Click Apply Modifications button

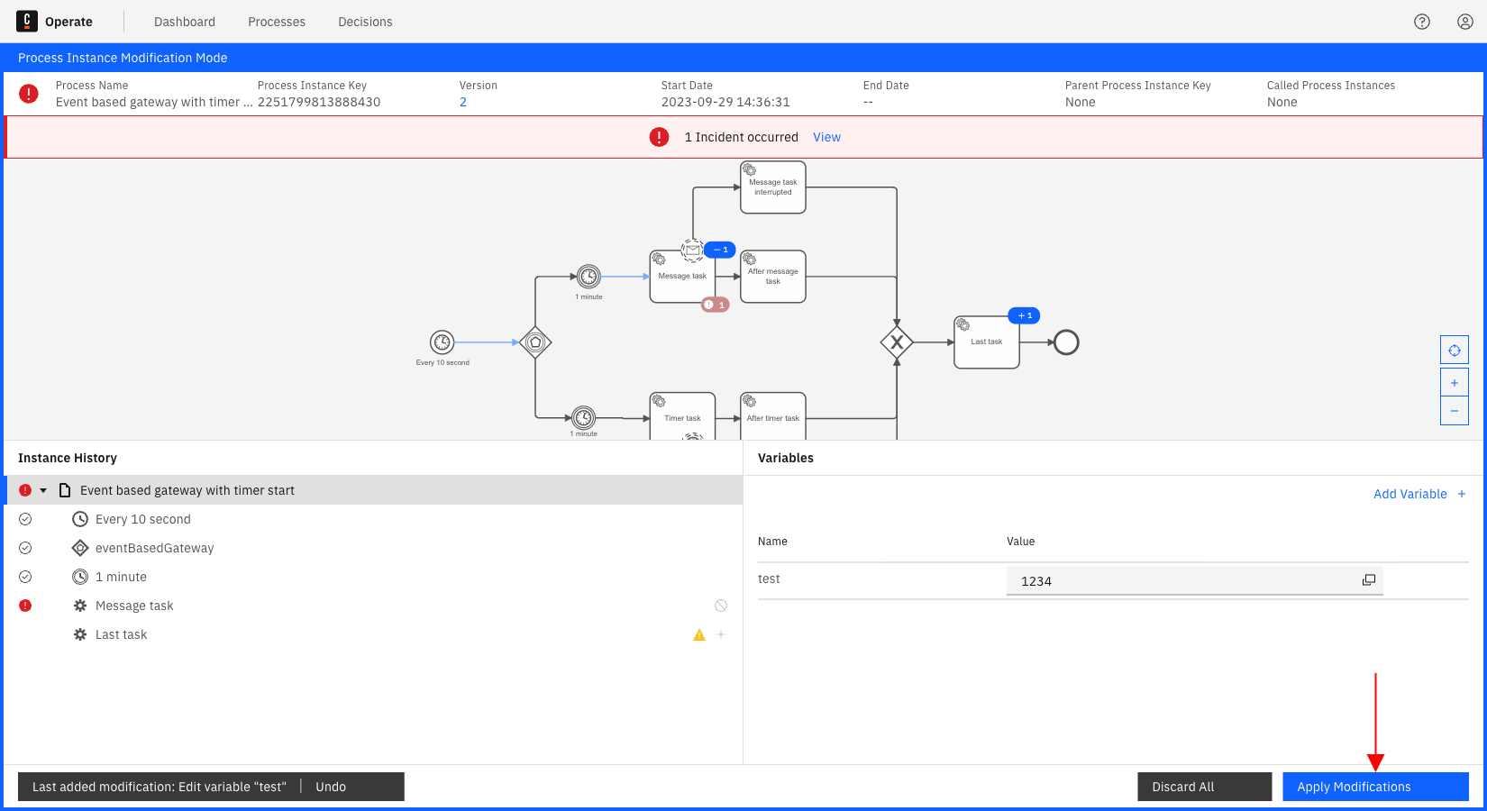1374,787
